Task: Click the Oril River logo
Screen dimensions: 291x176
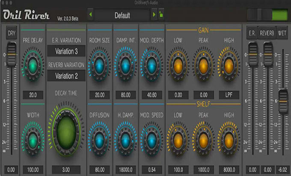Action: pyautogui.click(x=26, y=15)
